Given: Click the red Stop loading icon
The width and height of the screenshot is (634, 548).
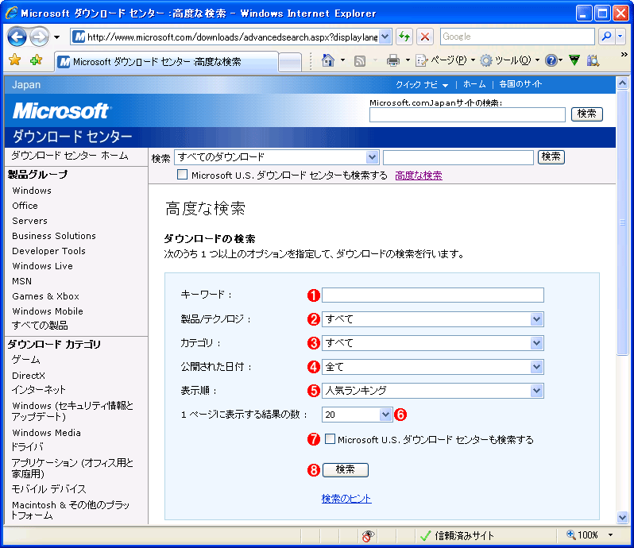Looking at the screenshot, I should 425,37.
